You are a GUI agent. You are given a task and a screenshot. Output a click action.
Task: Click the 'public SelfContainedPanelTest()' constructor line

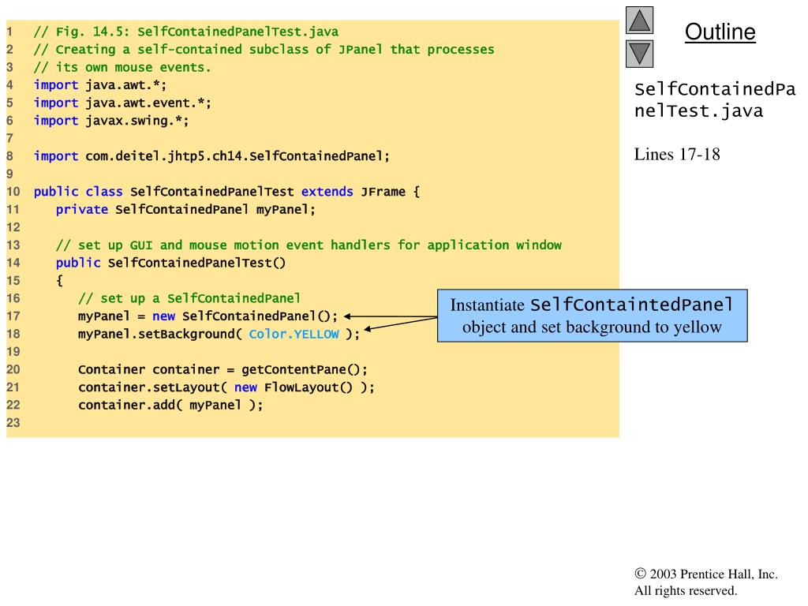pyautogui.click(x=170, y=263)
